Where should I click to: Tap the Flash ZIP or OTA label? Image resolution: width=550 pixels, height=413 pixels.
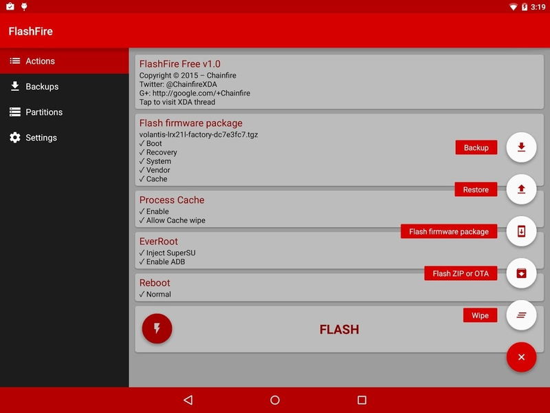pyautogui.click(x=461, y=273)
